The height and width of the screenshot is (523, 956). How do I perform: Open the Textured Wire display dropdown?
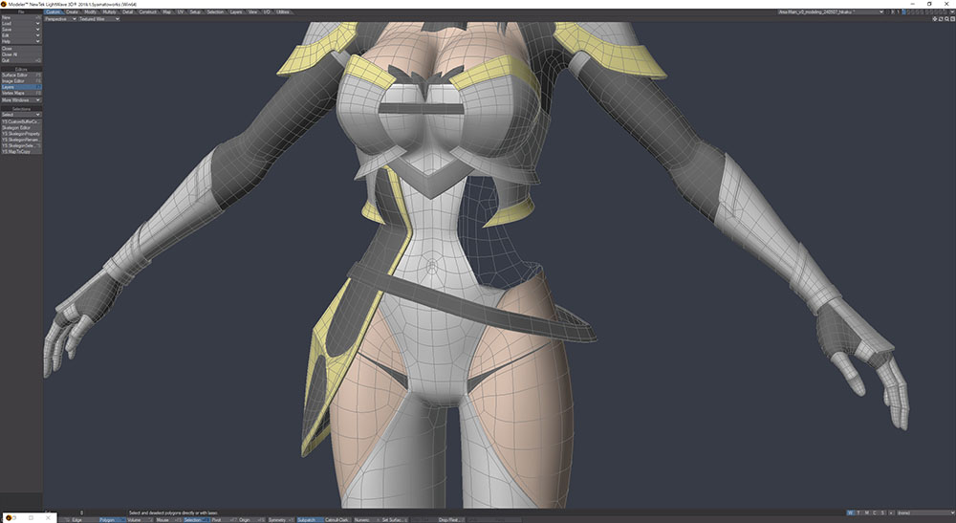(98, 18)
